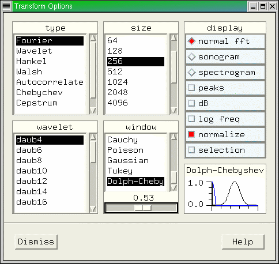Open the window menu icon in title bar
Screen dimensions: 279x264
6,6
